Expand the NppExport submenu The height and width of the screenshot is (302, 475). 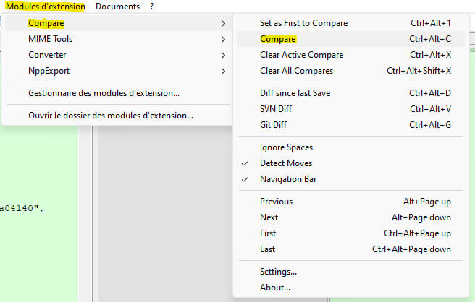click(x=49, y=71)
